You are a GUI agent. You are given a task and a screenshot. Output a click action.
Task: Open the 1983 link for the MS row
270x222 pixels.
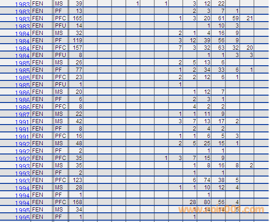pyautogui.click(x=22, y=4)
